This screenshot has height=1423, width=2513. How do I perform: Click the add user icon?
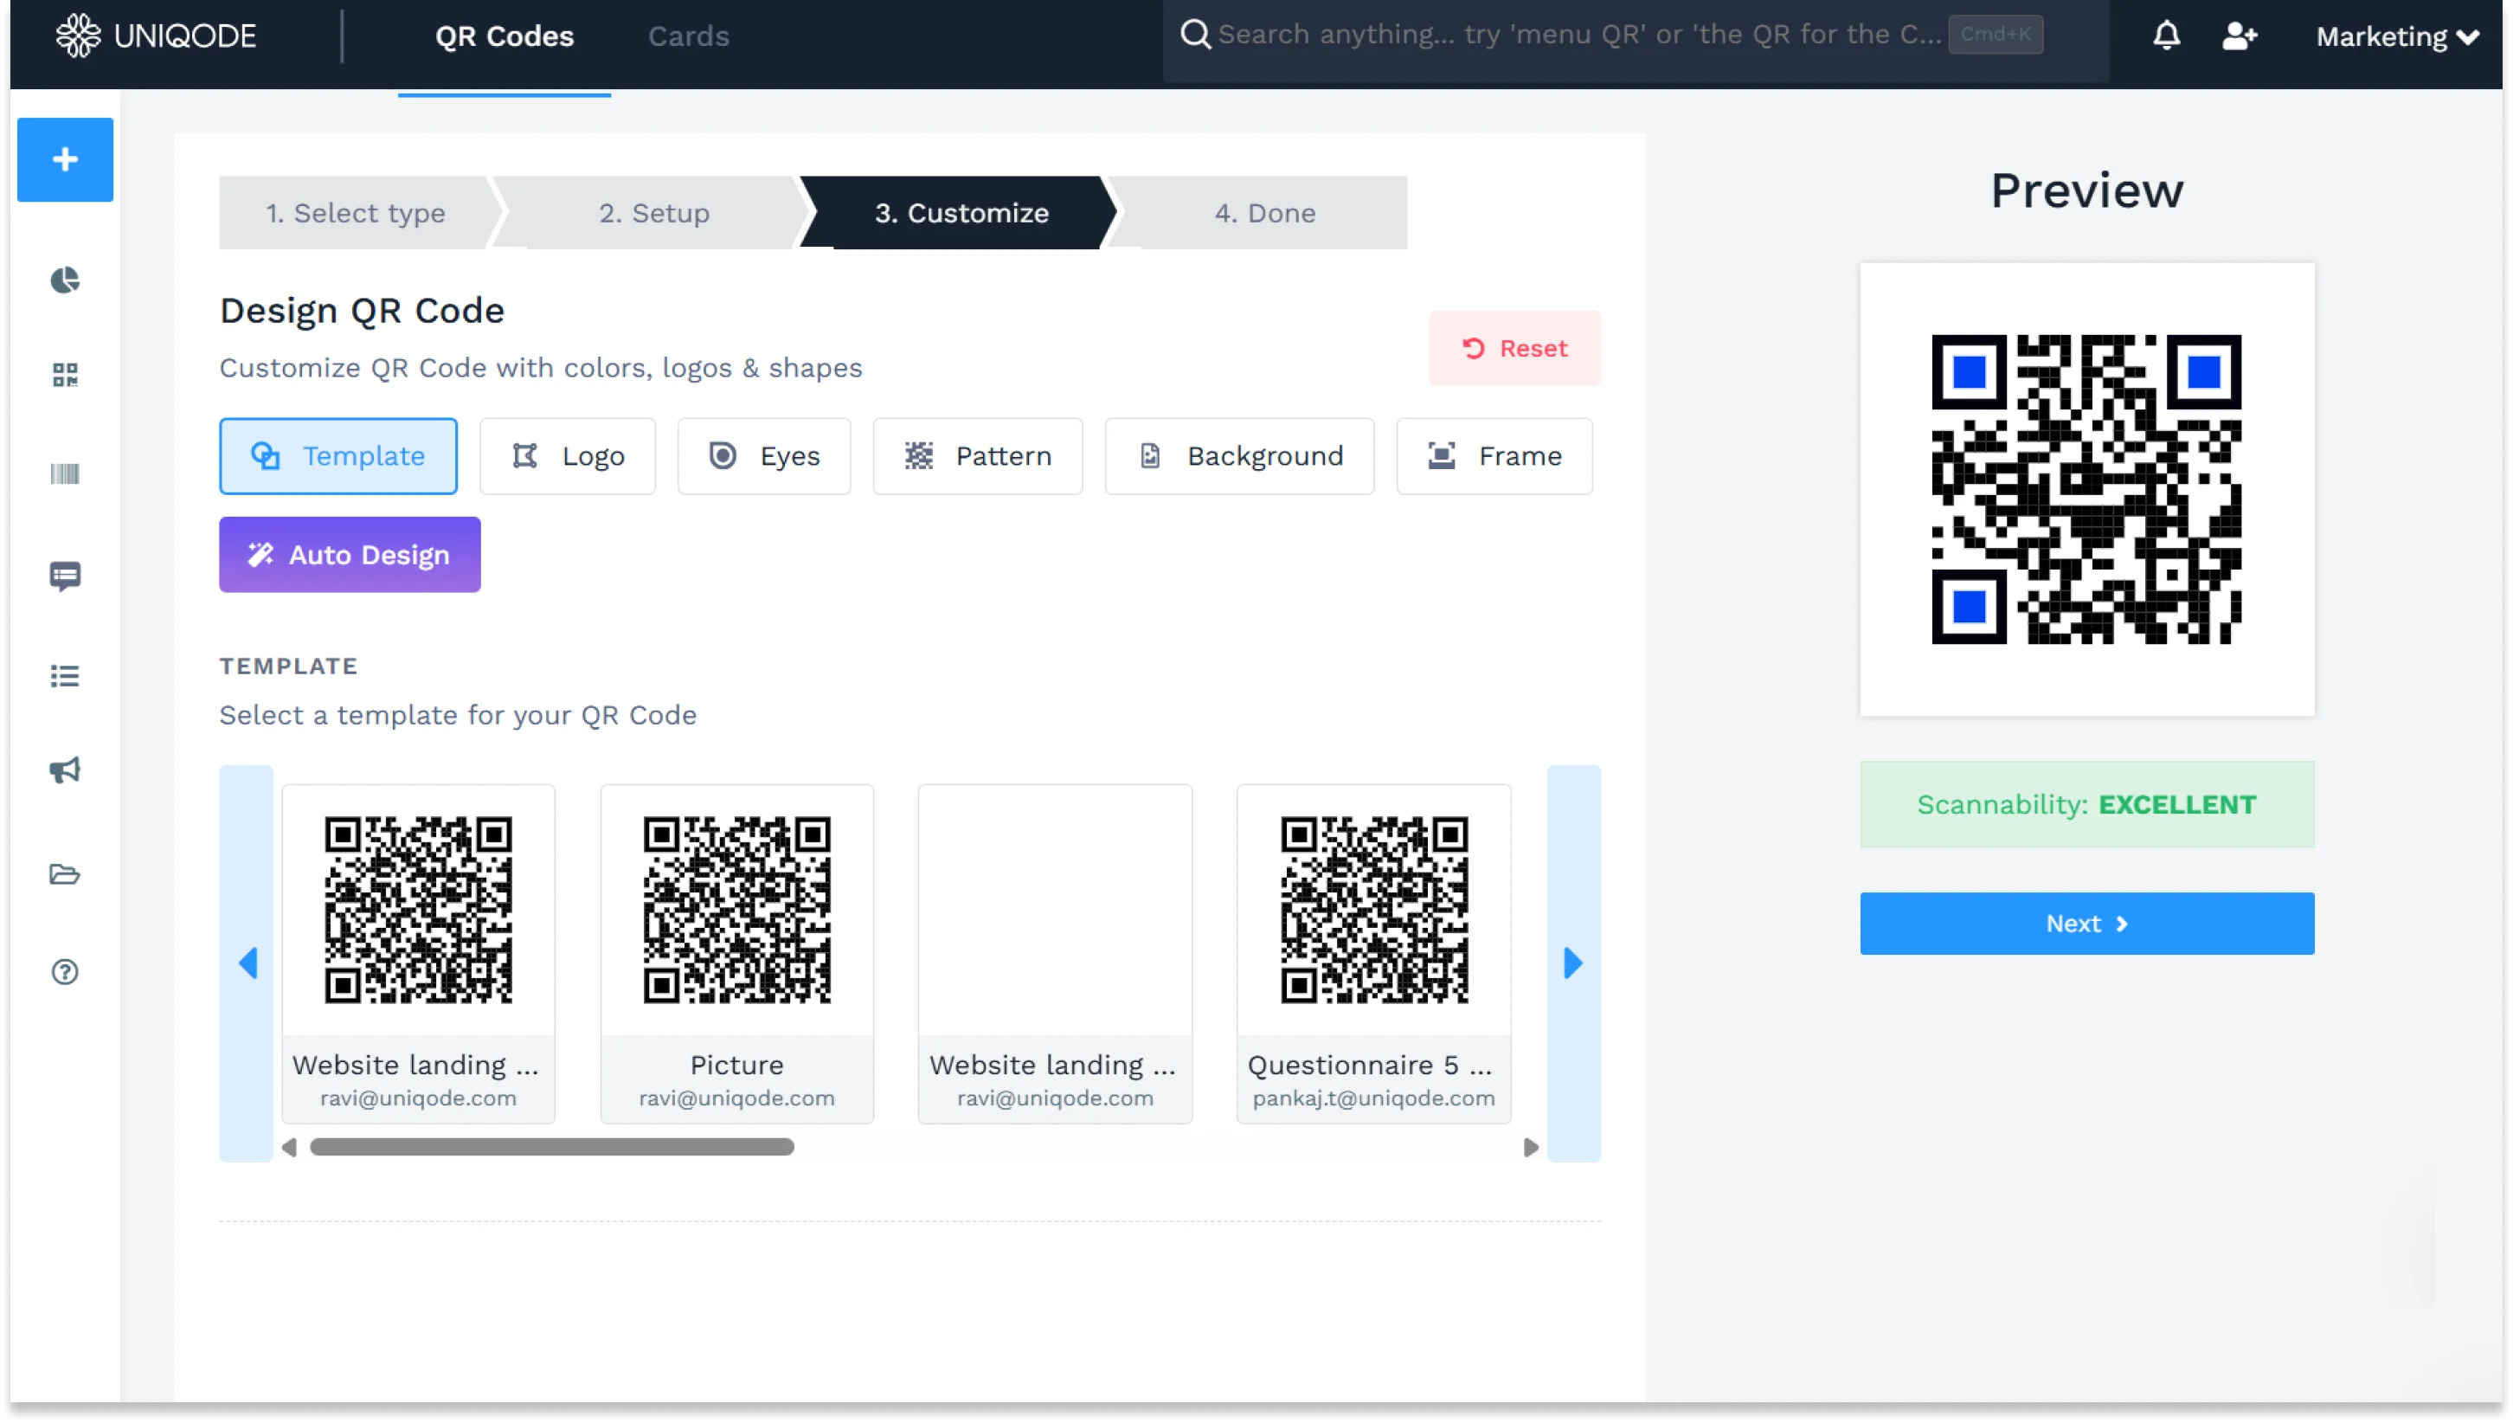pos(2239,35)
